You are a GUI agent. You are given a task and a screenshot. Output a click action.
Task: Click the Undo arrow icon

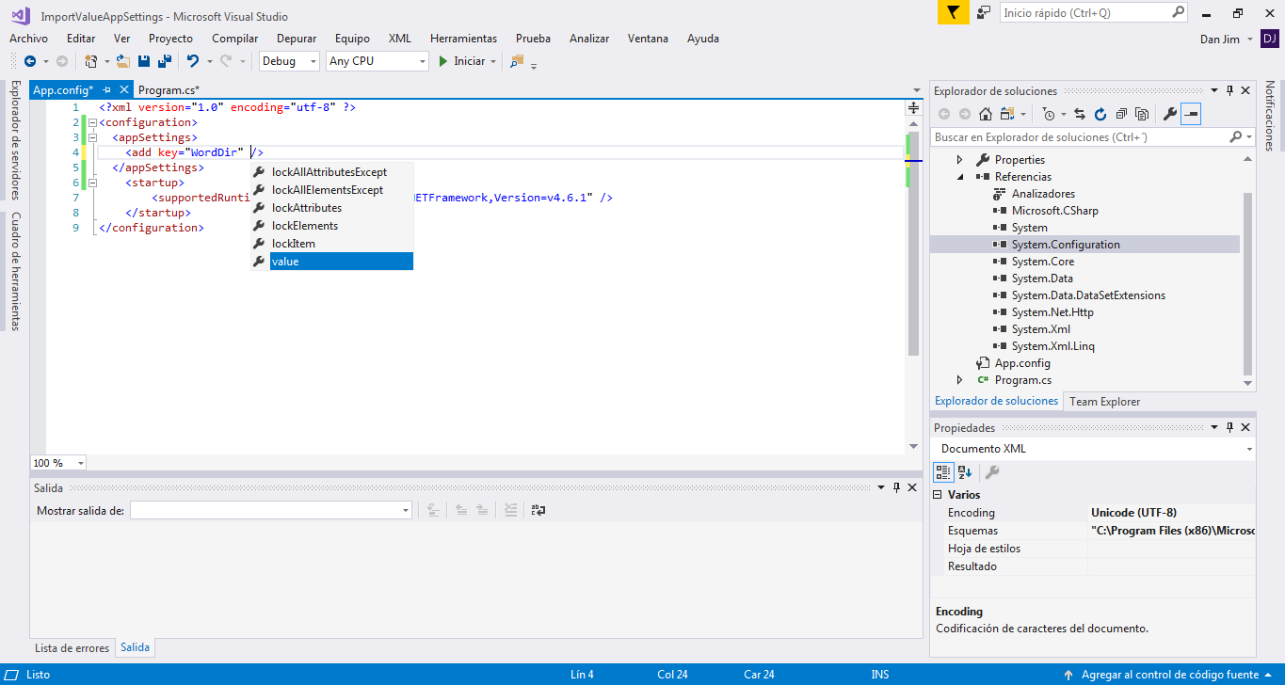tap(193, 61)
